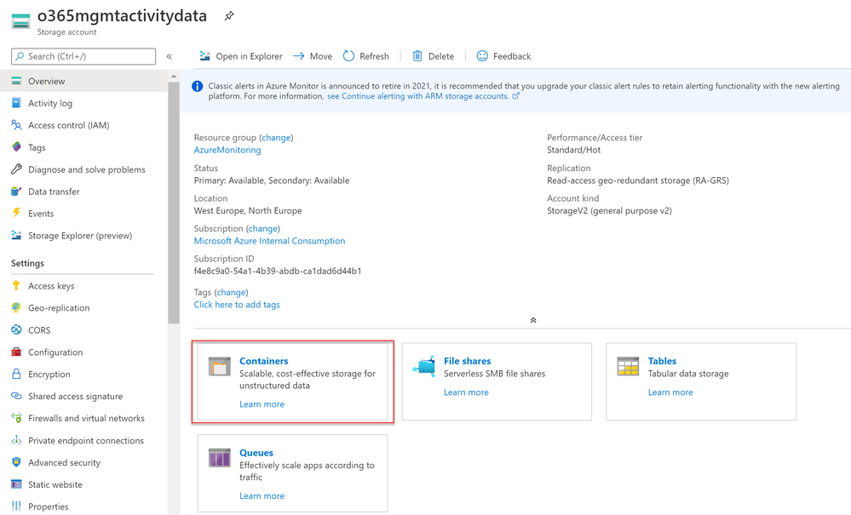Click the Access keys key icon
The image size is (851, 515).
(16, 286)
